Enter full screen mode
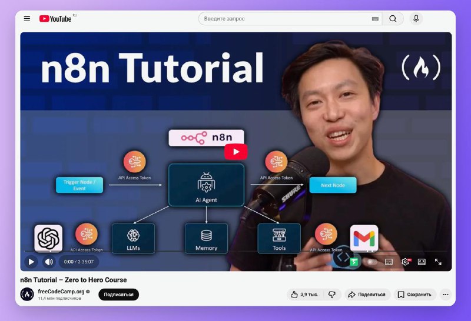Viewport: 471px width, 321px height. [438, 262]
